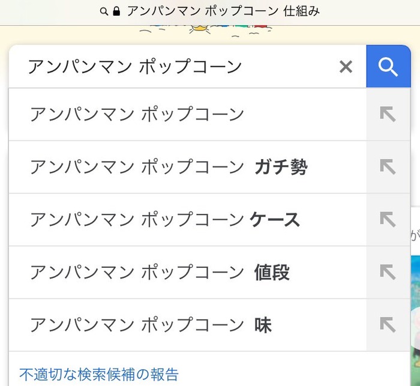Image resolution: width=420 pixels, height=386 pixels.
Task: Click the partially visible card with が text
Action: pyautogui.click(x=415, y=231)
